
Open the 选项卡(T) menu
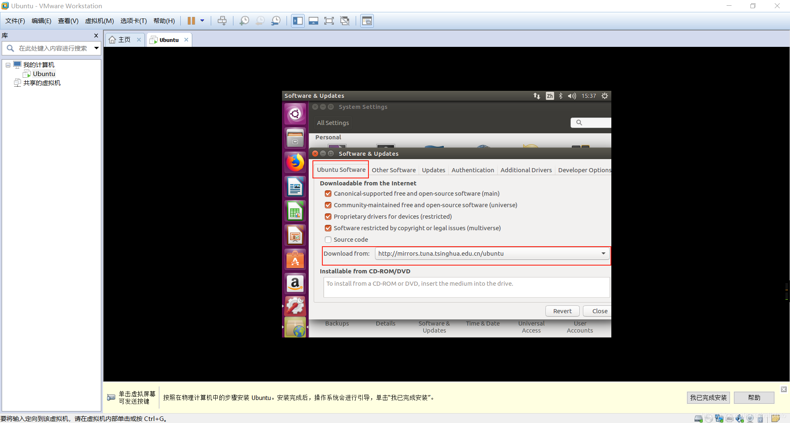134,21
